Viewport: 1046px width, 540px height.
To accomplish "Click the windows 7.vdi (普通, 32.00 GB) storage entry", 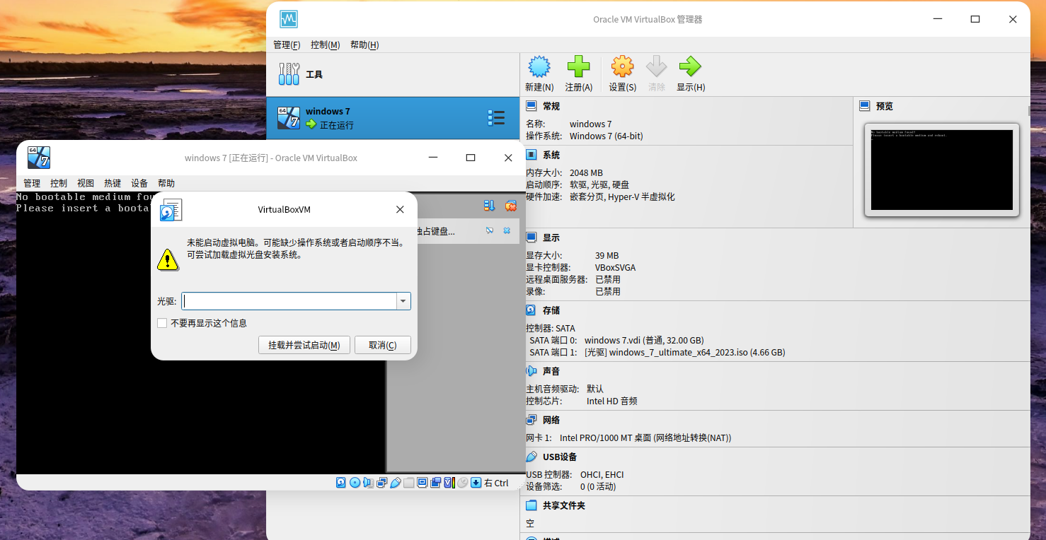I will coord(644,340).
